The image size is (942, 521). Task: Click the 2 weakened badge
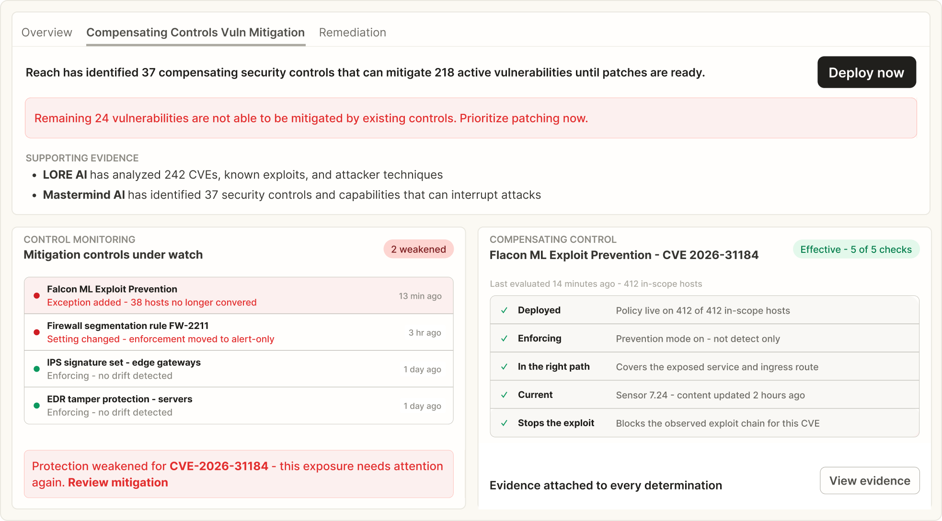coord(418,249)
